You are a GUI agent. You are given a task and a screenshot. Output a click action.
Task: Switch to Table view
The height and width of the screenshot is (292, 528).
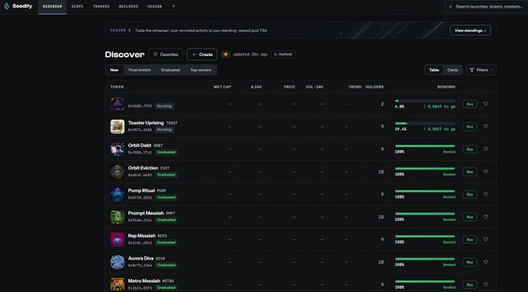click(434, 70)
